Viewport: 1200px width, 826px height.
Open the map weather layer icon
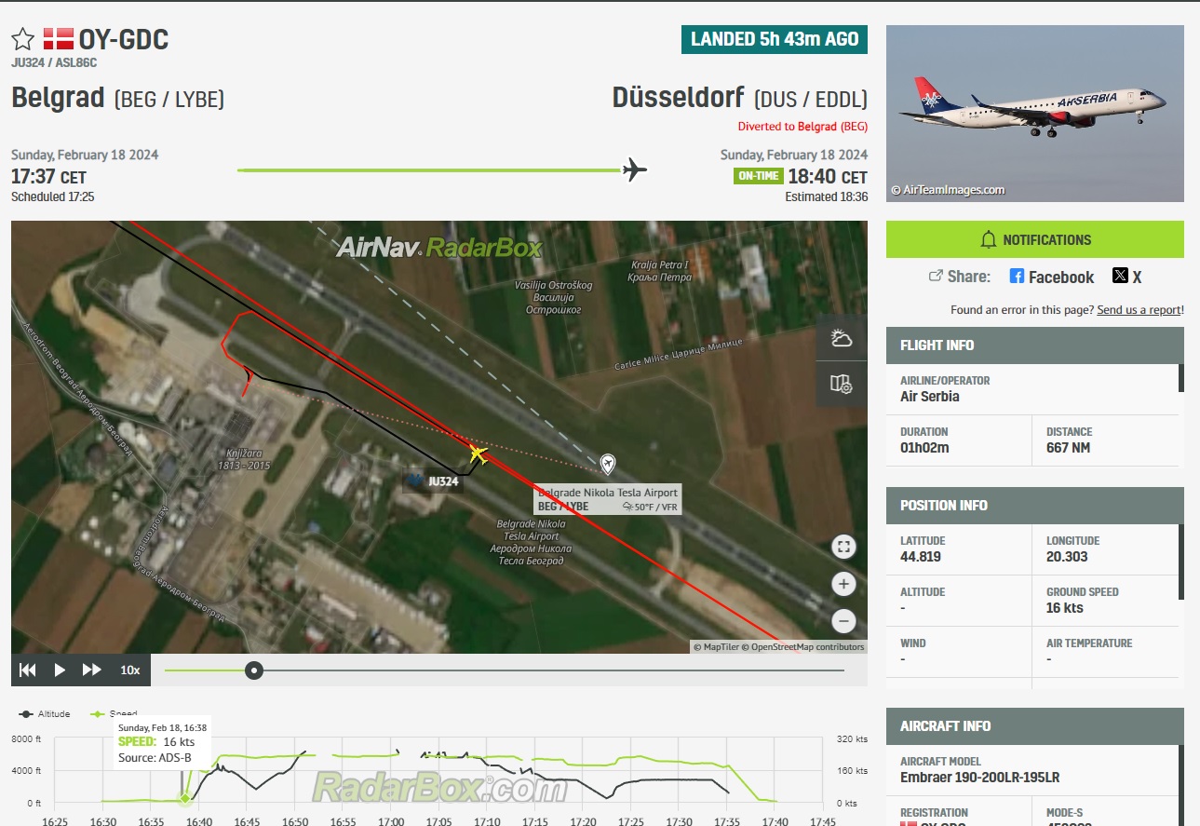pos(842,338)
